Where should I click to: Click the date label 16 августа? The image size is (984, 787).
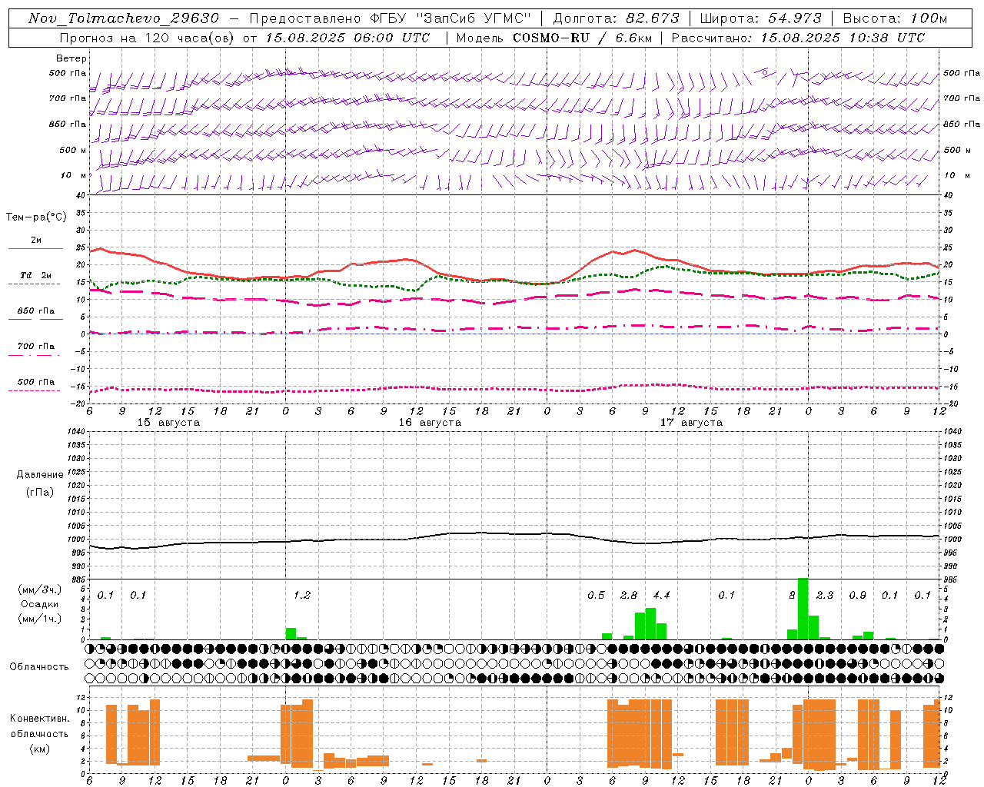point(430,423)
